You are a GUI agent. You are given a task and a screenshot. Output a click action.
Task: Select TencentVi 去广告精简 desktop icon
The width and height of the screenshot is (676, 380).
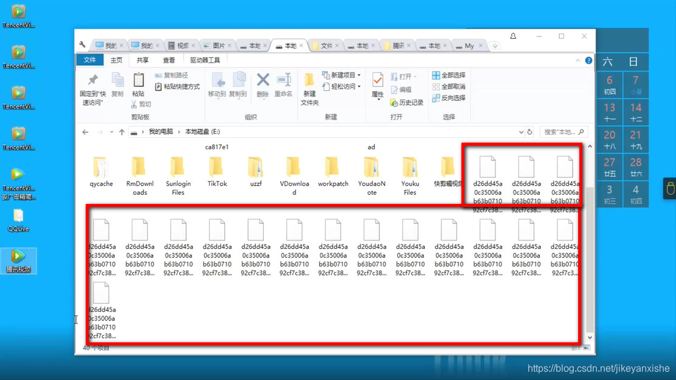point(18,184)
